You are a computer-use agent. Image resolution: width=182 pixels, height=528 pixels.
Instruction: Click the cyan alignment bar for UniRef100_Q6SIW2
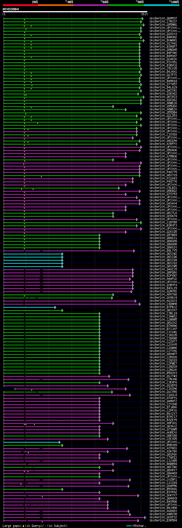pos(33,254)
